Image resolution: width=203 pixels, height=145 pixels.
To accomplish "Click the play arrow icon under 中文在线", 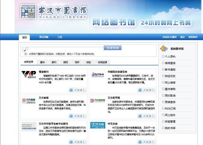I will (x=140, y=142).
